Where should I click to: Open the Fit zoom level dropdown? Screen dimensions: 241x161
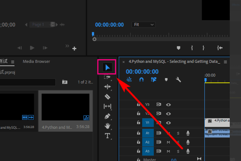143,25
